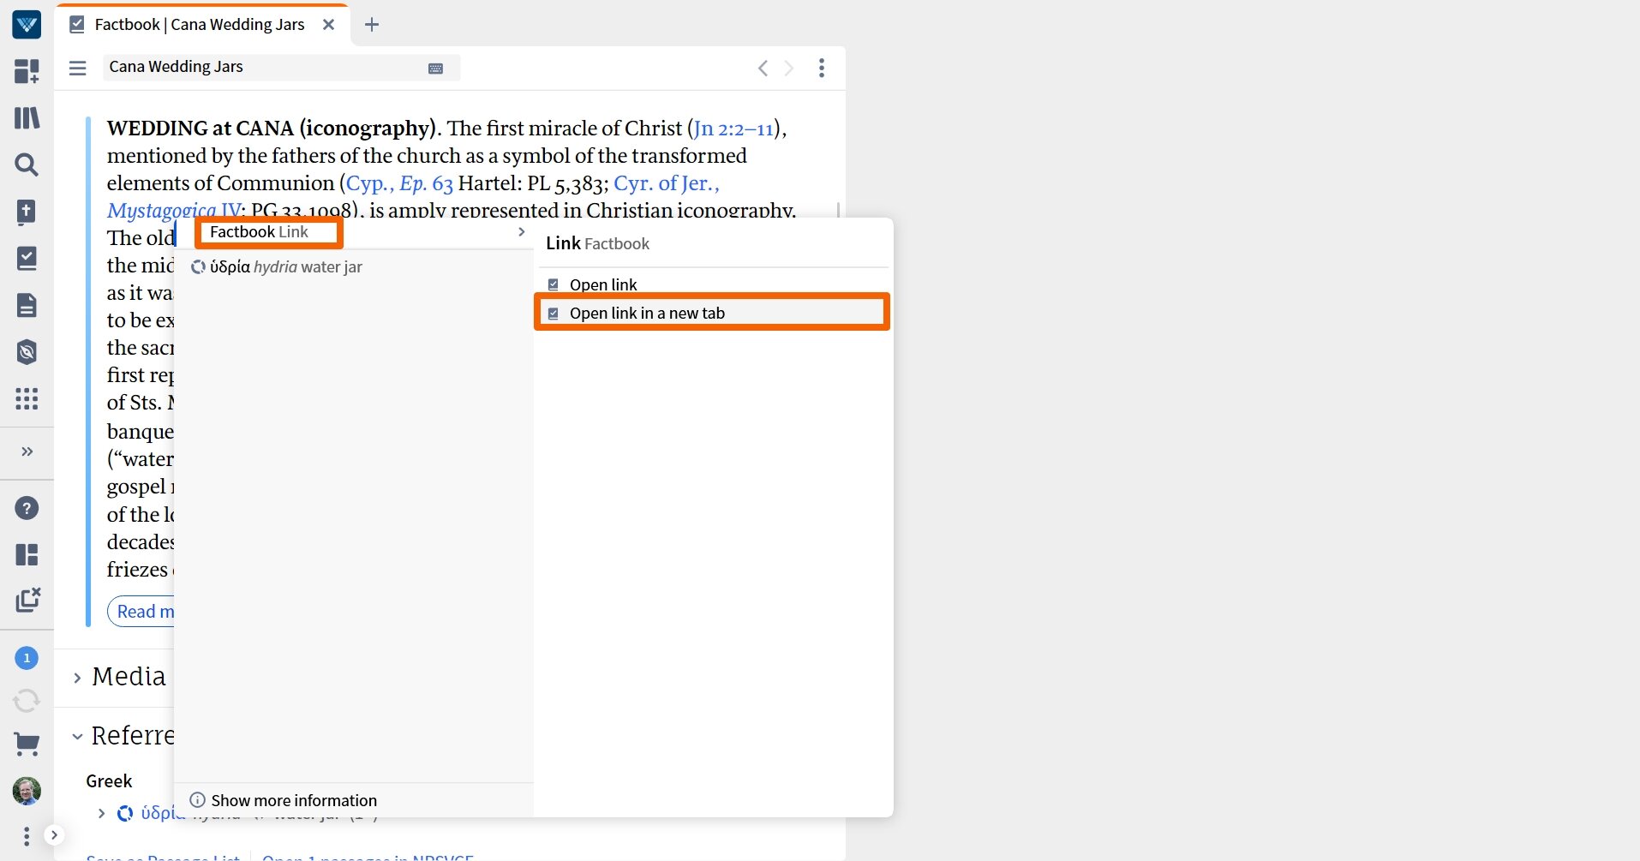Click the Greek subheading

109,781
